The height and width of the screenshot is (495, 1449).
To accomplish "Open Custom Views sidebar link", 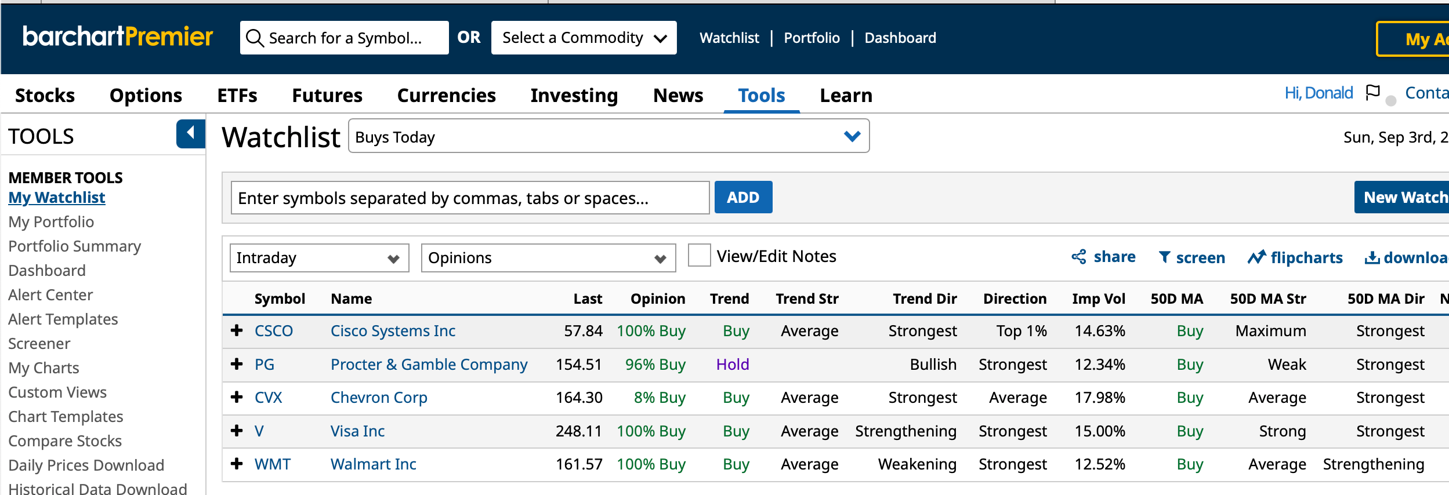I will coord(57,392).
